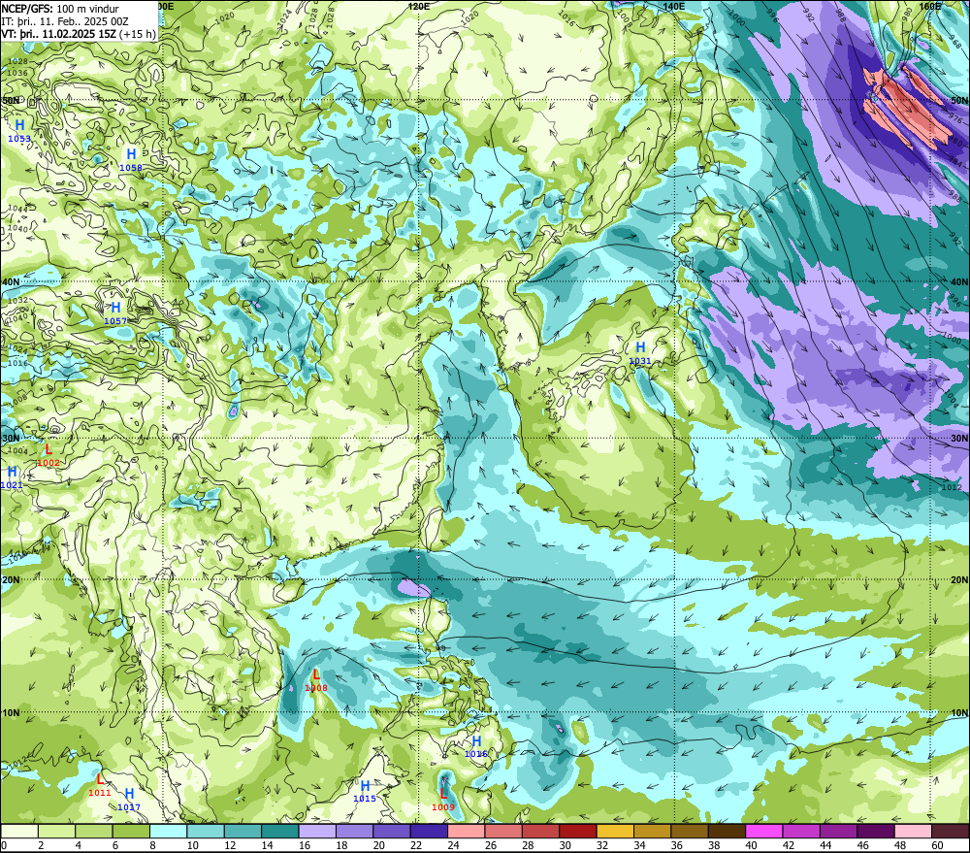Pick the legend swatch between 4 and 6

pos(94,831)
